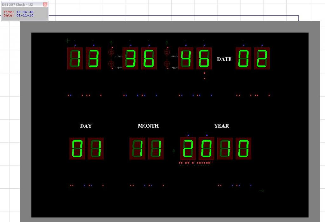Screen dimensions: 325x222
Task: Select the MONTH label
Action: pyautogui.click(x=148, y=126)
